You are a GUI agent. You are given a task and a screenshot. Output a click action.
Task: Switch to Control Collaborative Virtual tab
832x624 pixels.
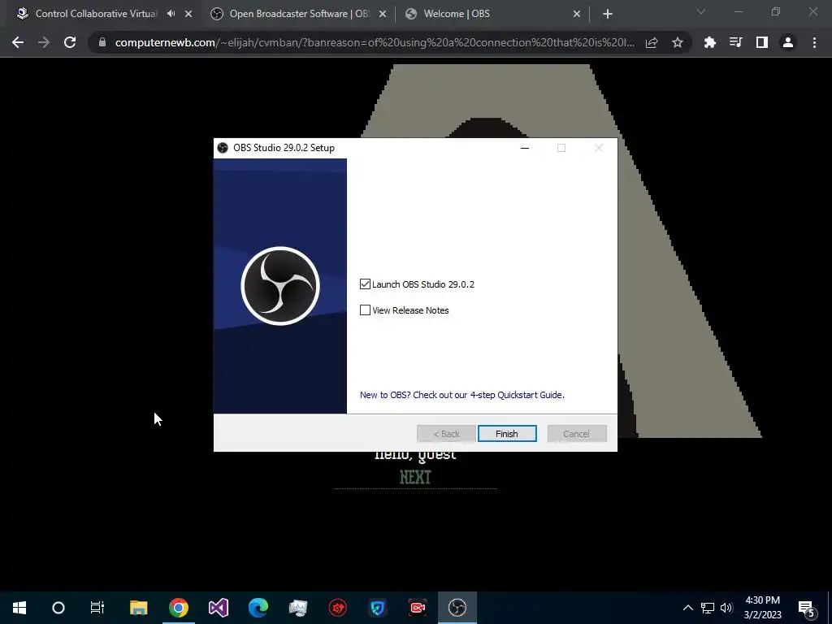tap(96, 14)
